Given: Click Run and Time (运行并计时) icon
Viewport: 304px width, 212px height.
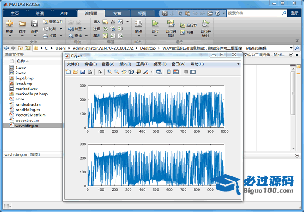Looking at the screenshot, I should coord(205,23).
